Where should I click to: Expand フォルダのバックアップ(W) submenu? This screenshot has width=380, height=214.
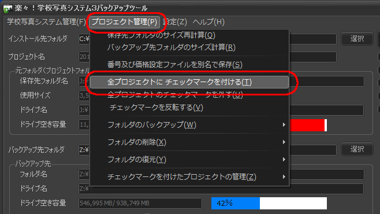[189, 125]
